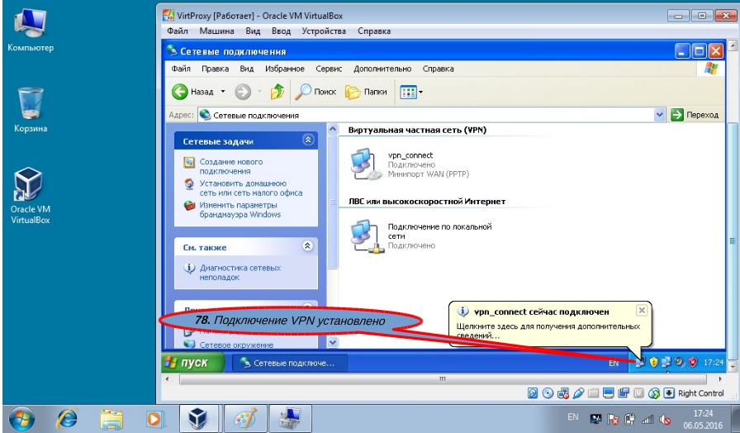Collapse the См. также panel

pos(307,245)
